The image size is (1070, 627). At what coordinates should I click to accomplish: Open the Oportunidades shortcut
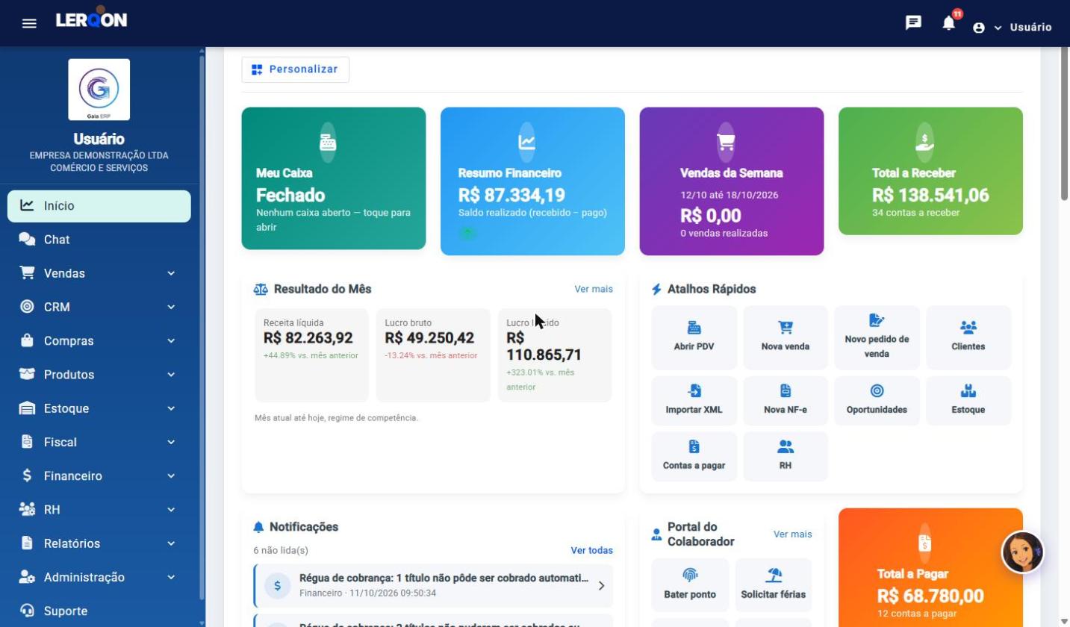(877, 401)
